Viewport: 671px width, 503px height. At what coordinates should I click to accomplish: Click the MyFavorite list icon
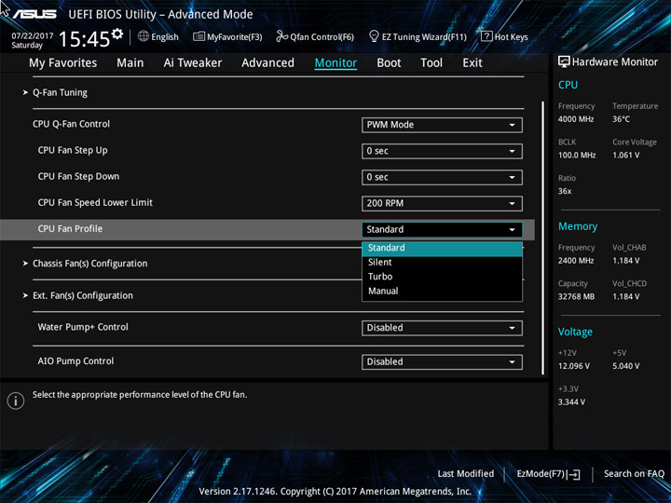tap(199, 36)
